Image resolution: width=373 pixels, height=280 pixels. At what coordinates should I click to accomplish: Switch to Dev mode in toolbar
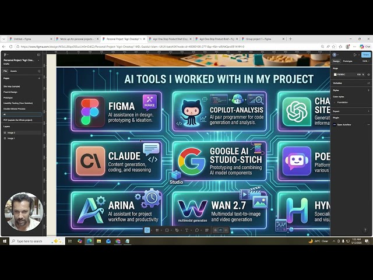coord(226,230)
